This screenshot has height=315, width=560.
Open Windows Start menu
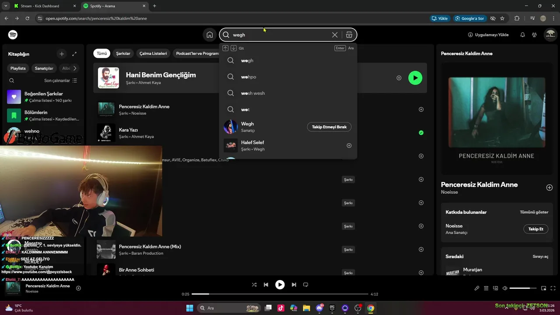(189, 308)
